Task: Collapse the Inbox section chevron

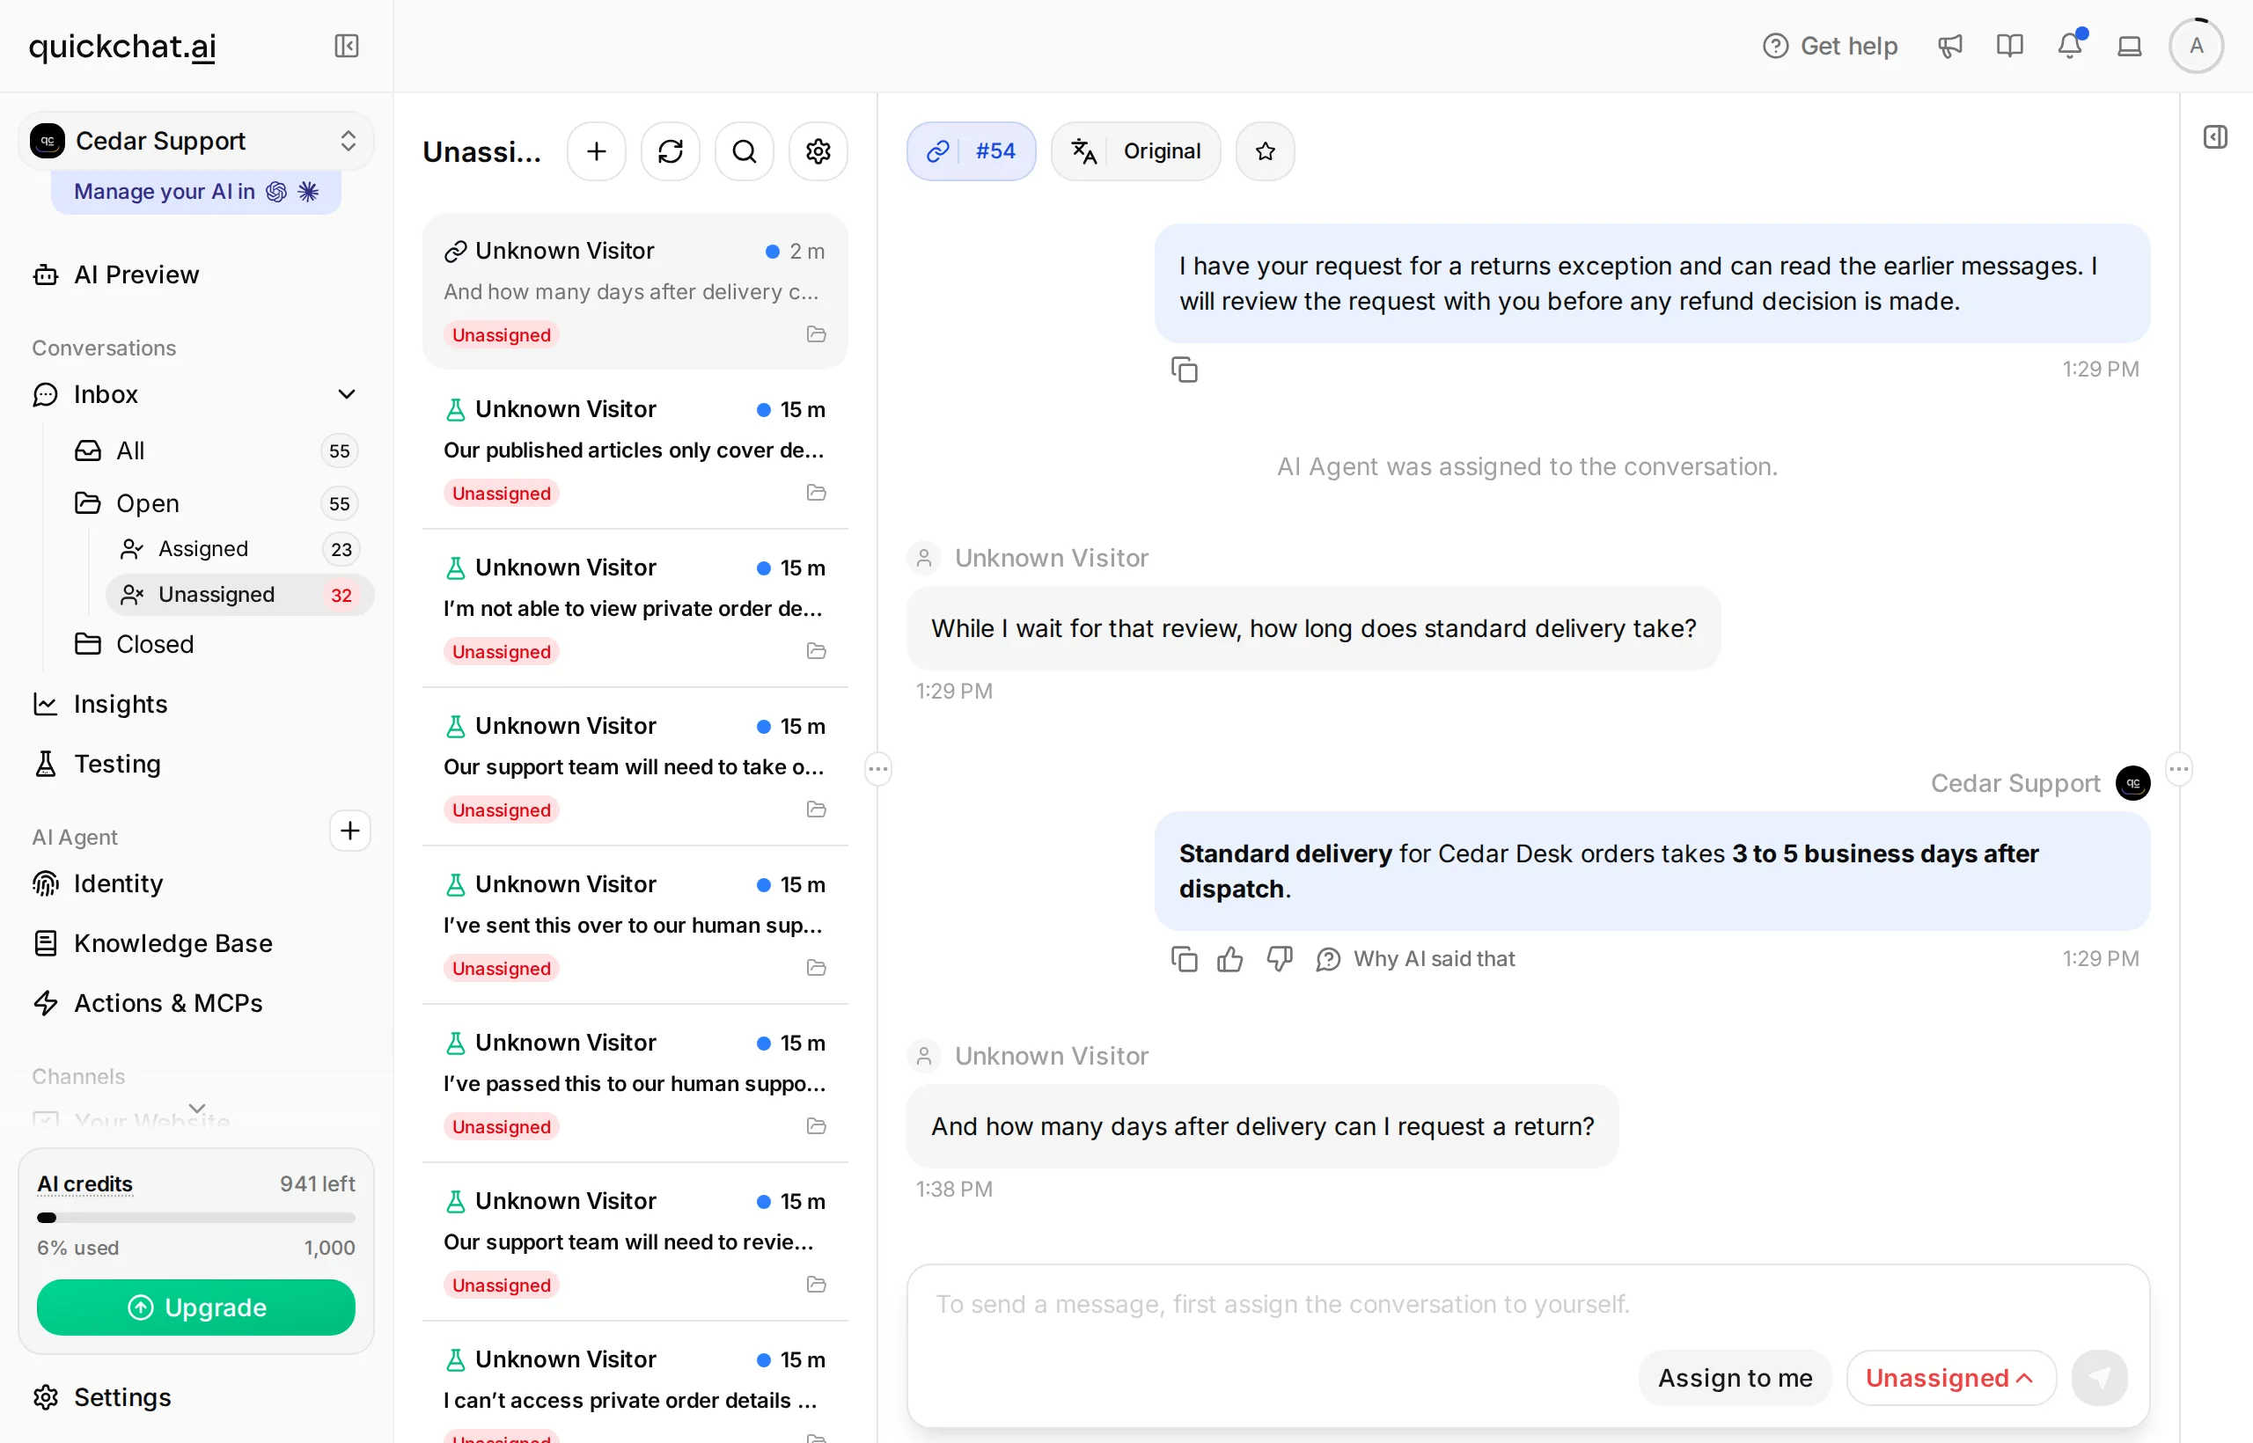Action: click(x=347, y=394)
